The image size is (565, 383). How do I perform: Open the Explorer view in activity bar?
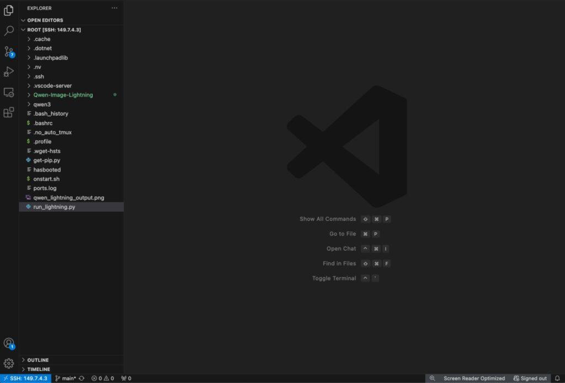(x=9, y=10)
